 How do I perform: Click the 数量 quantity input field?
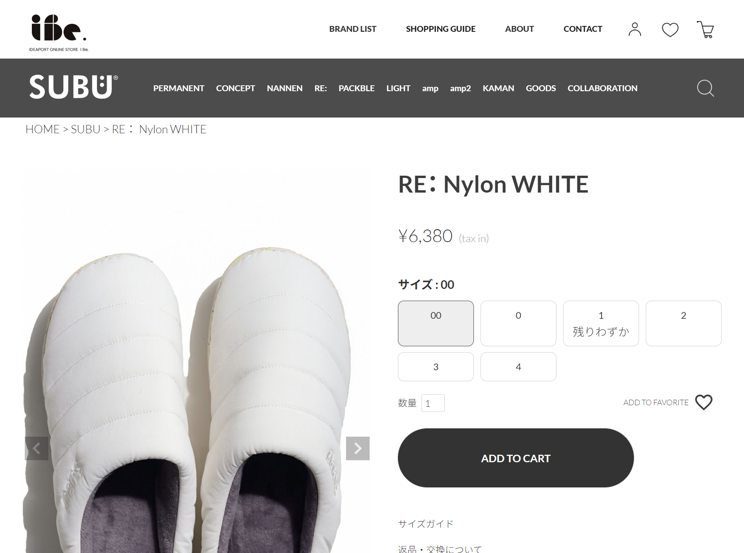[x=433, y=403]
